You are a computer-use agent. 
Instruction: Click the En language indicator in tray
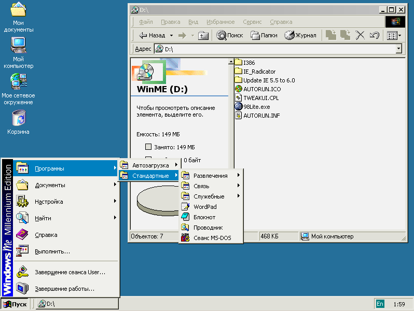[380, 304]
